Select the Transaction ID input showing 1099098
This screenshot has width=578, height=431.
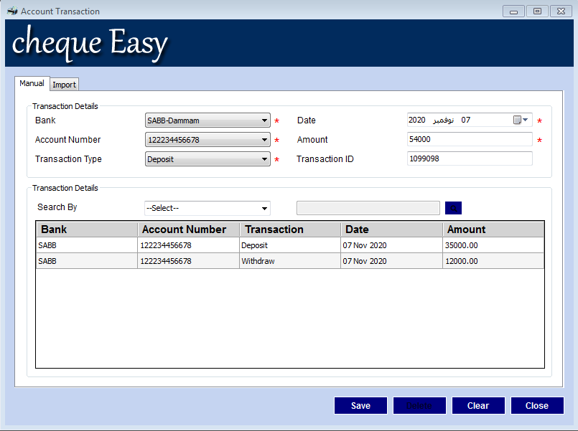[469, 158]
